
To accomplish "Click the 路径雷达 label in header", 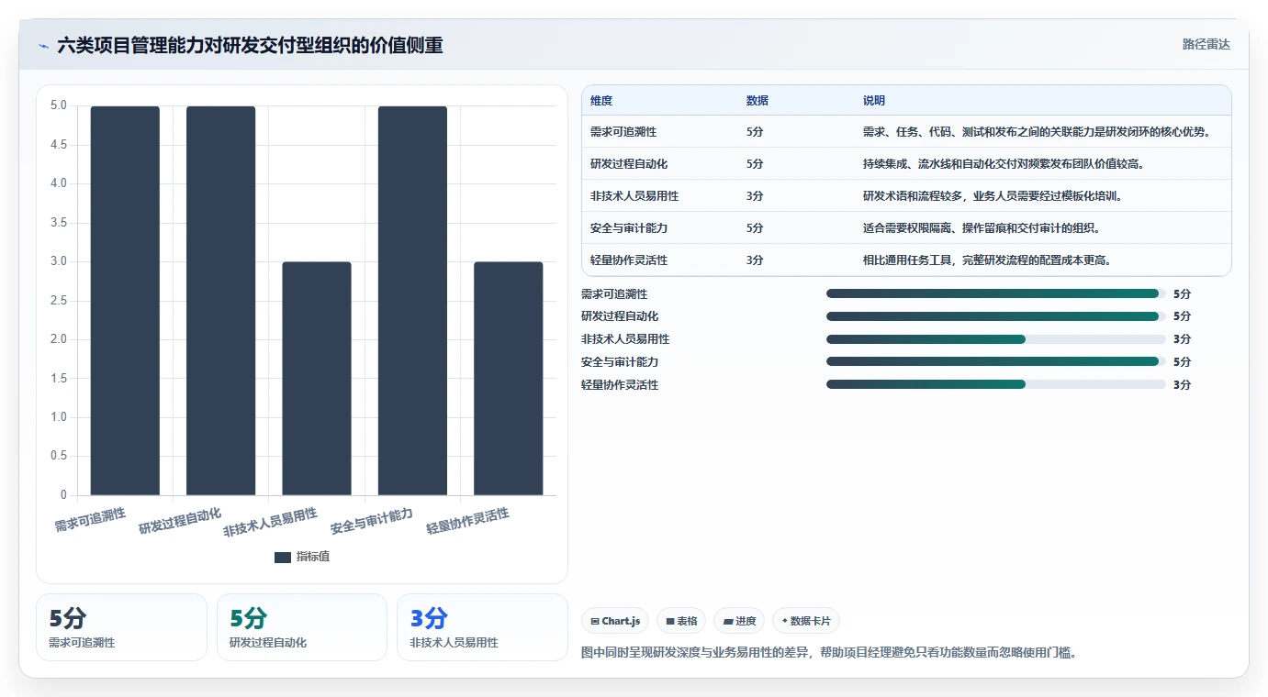I will [x=1206, y=44].
